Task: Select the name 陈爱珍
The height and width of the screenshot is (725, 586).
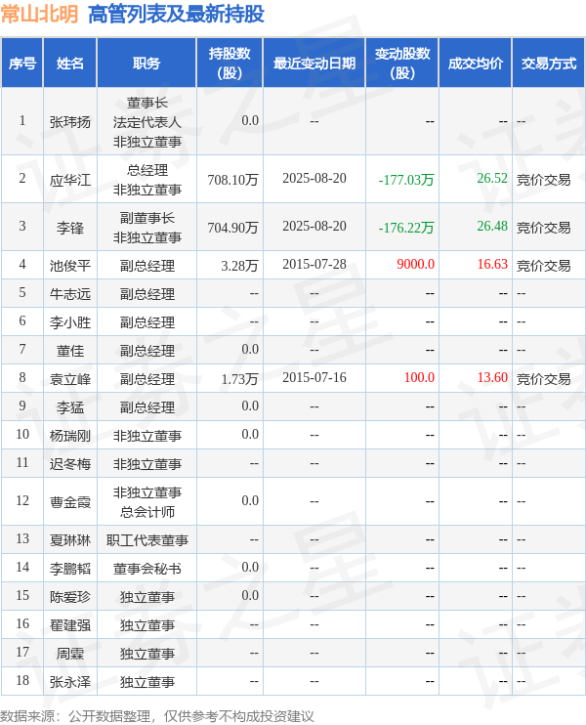Action: pos(69,597)
